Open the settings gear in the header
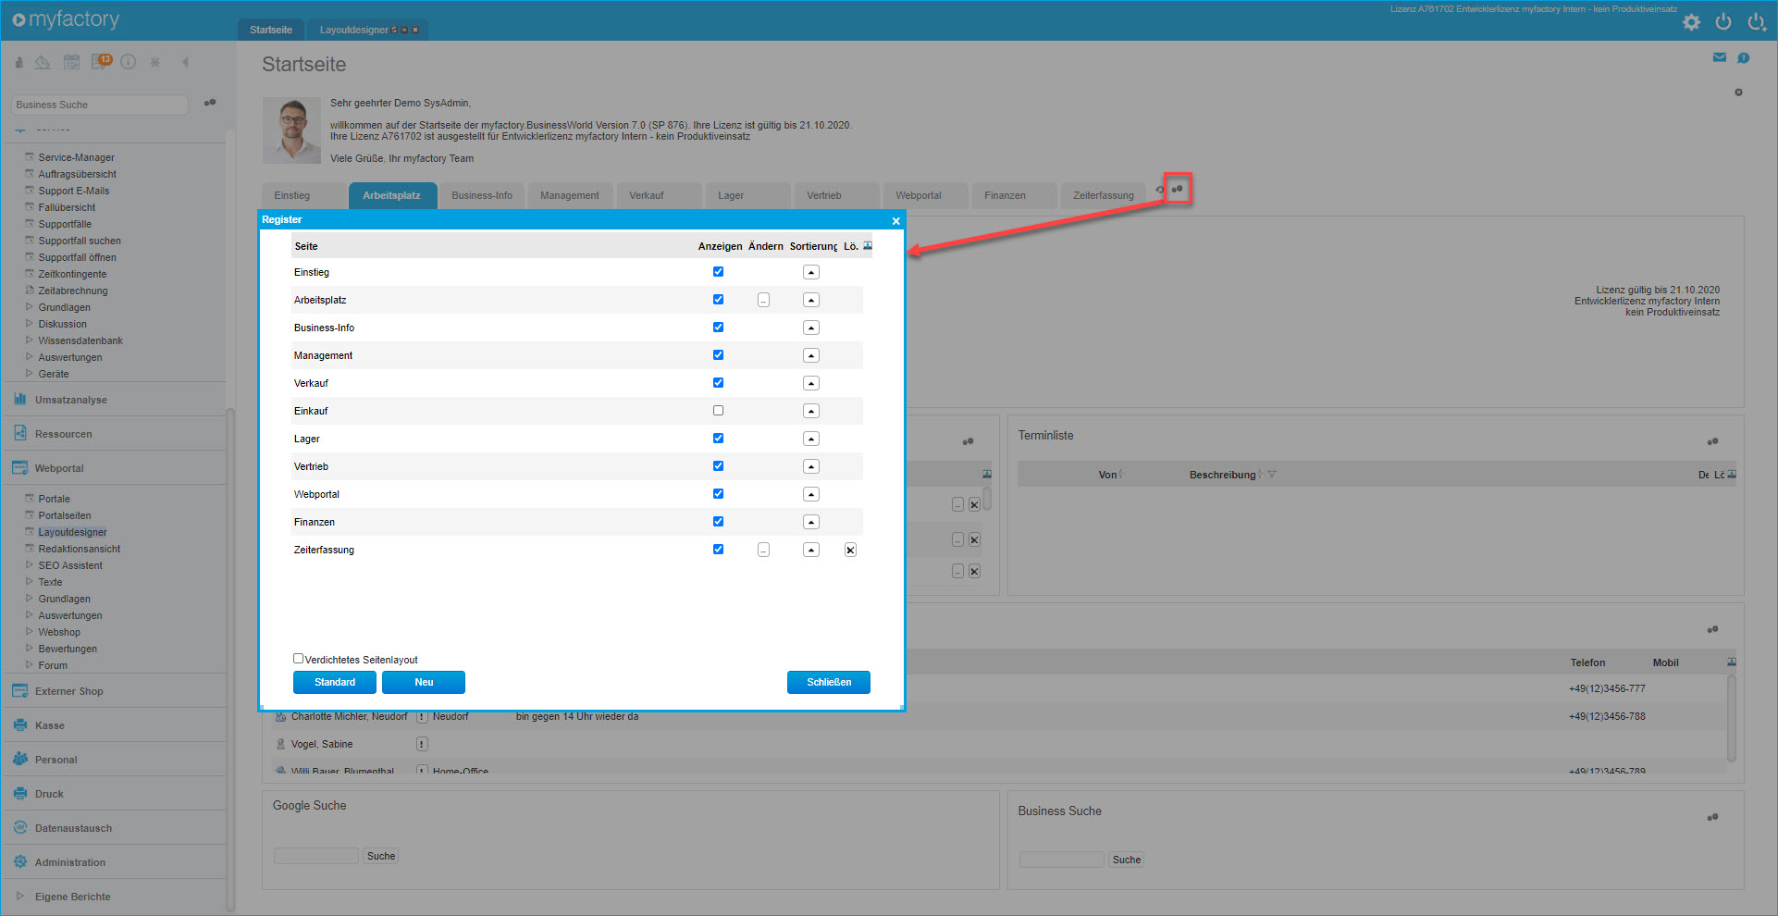Image resolution: width=1778 pixels, height=916 pixels. [x=1691, y=22]
